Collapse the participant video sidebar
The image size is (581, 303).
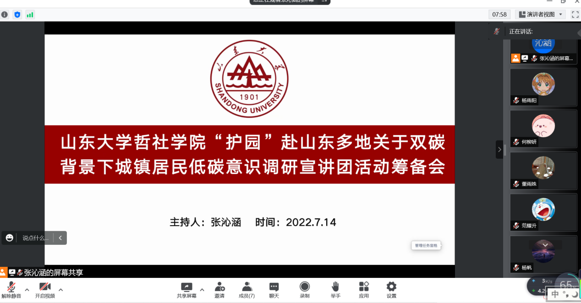pyautogui.click(x=499, y=149)
